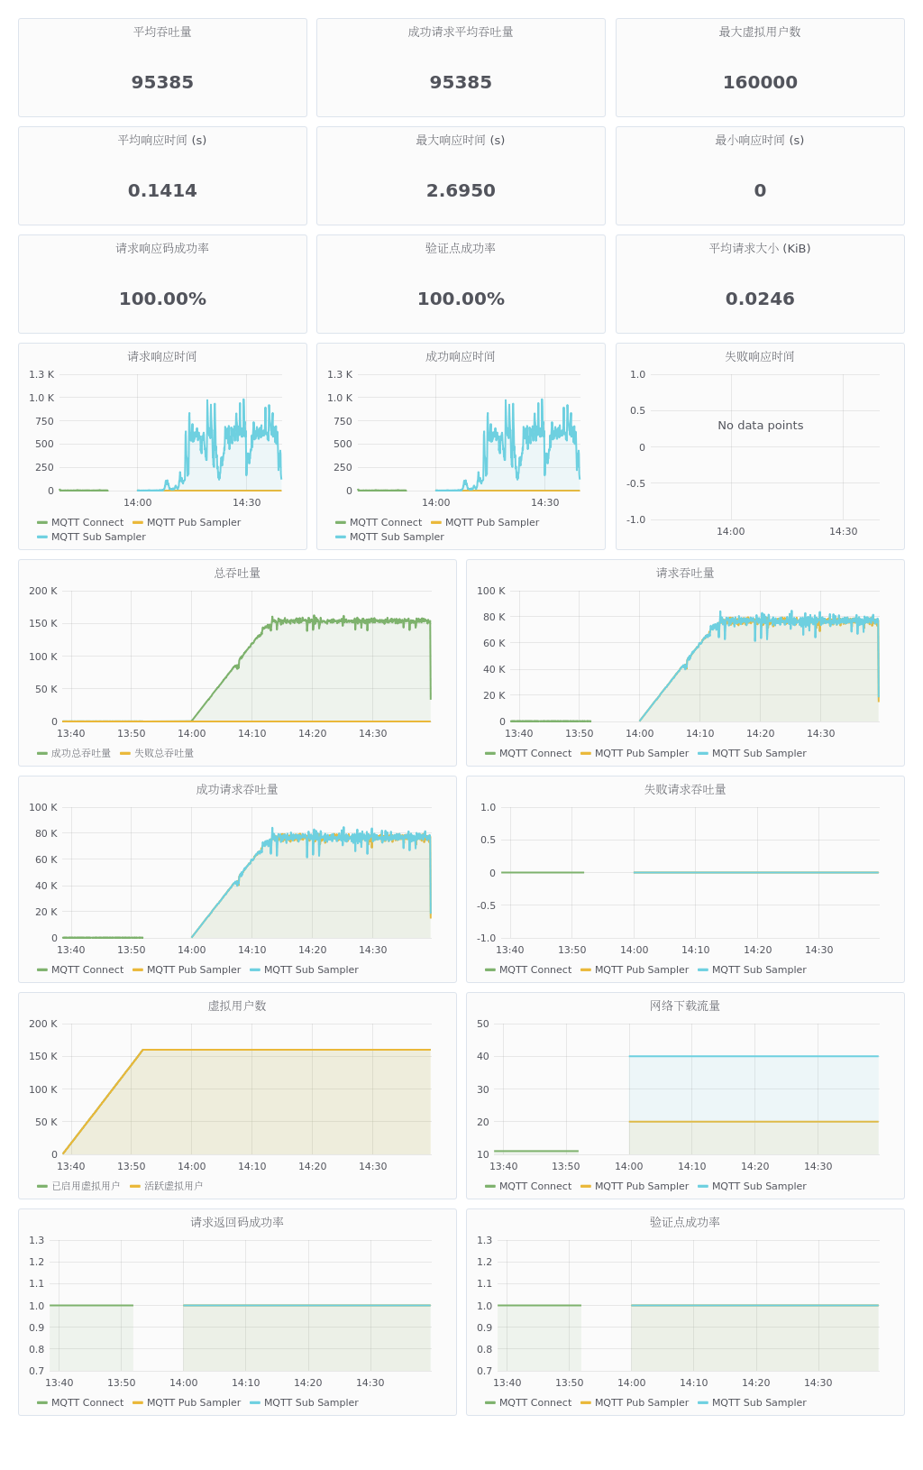The width and height of the screenshot is (923, 1470).
Task: Open the 总吞吐量 panel title menu
Action: pyautogui.click(x=237, y=573)
